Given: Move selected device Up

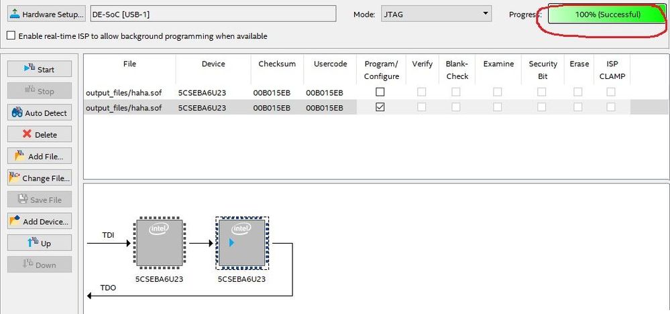Looking at the screenshot, I should (40, 243).
